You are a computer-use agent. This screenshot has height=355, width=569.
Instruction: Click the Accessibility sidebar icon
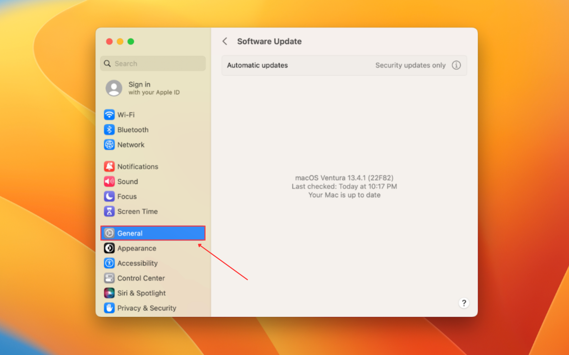(109, 263)
